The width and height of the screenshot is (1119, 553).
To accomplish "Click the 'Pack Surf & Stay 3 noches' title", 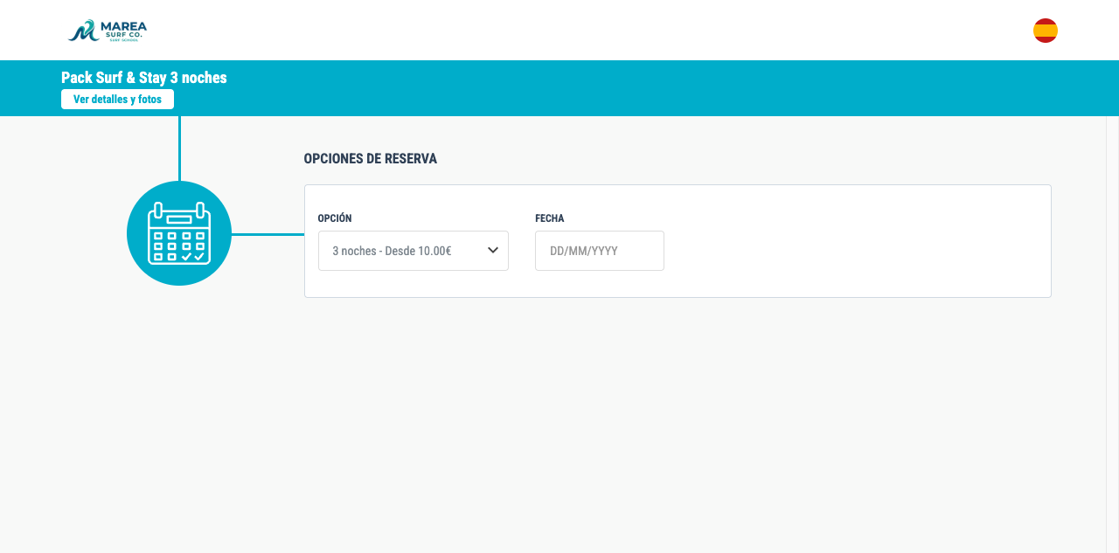I will click(x=144, y=78).
